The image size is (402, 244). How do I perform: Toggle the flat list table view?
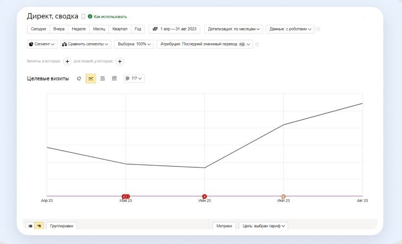pos(30,226)
